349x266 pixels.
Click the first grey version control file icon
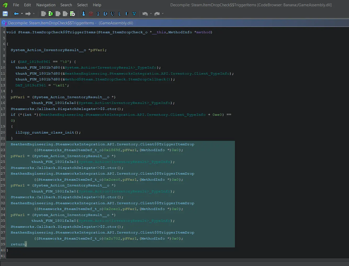[44, 14]
